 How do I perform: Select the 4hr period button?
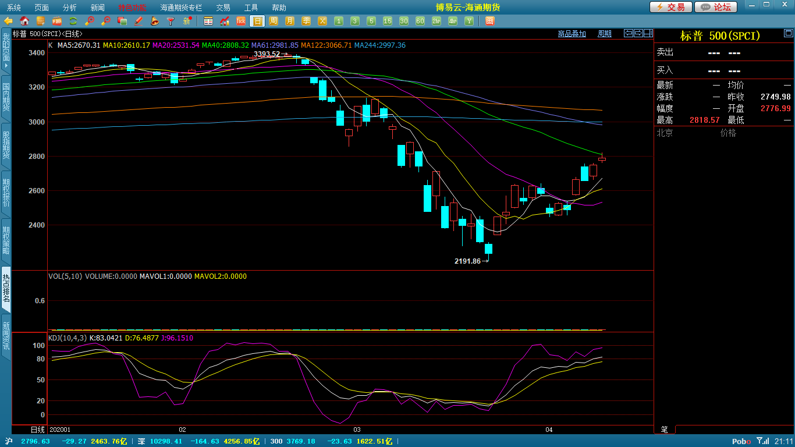[x=453, y=21]
